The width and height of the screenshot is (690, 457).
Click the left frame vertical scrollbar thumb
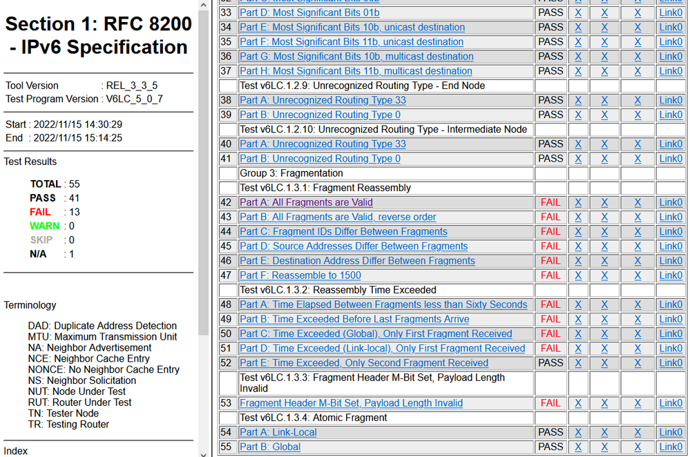click(203, 173)
